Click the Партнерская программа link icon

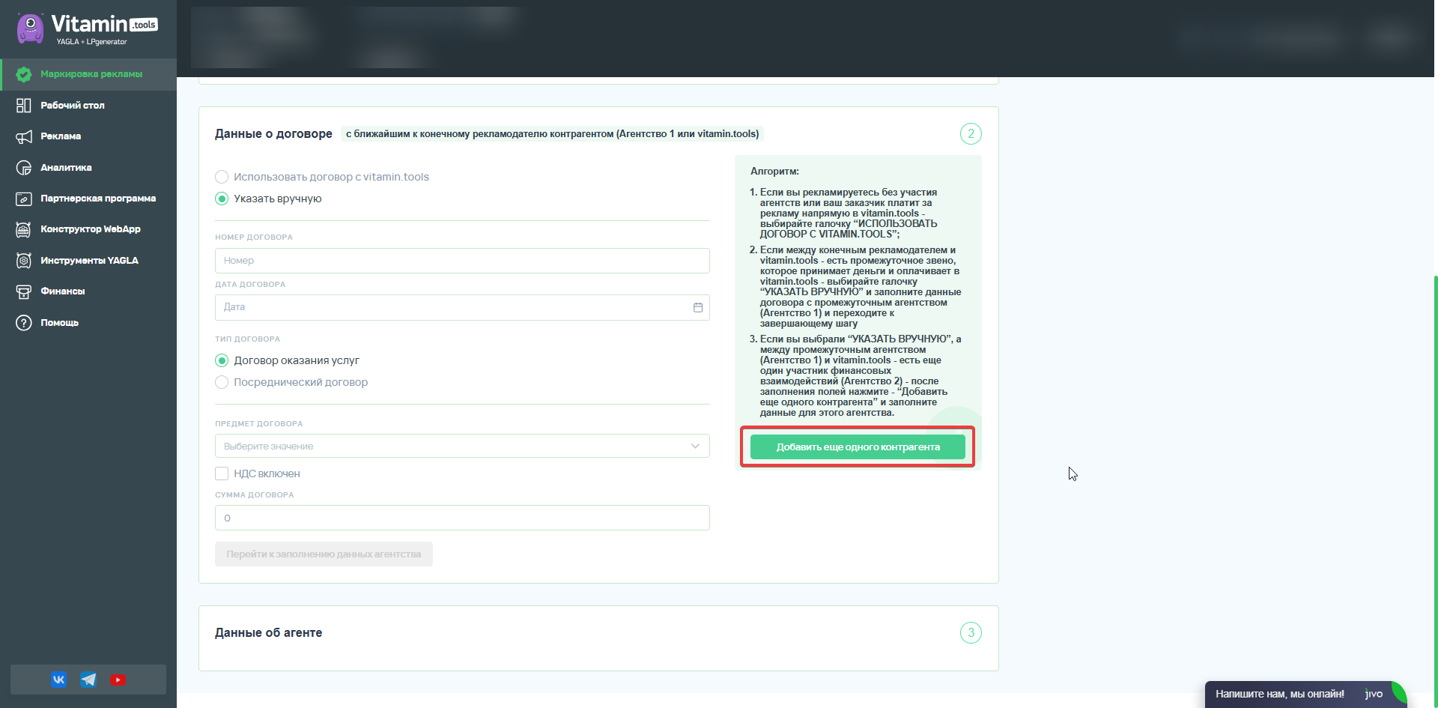24,199
